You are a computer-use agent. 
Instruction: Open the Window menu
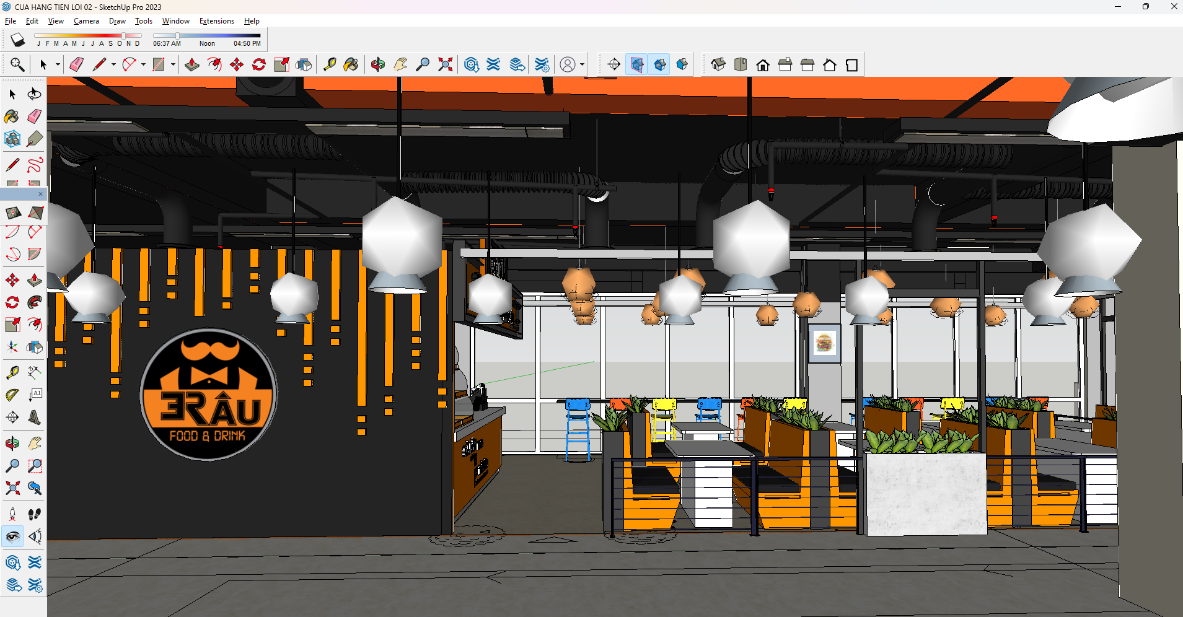tap(176, 21)
